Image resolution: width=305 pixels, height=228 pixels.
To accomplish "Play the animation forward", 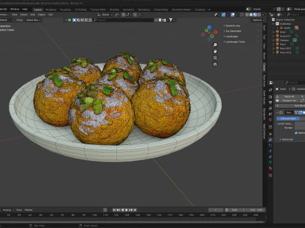I will pos(126,210).
